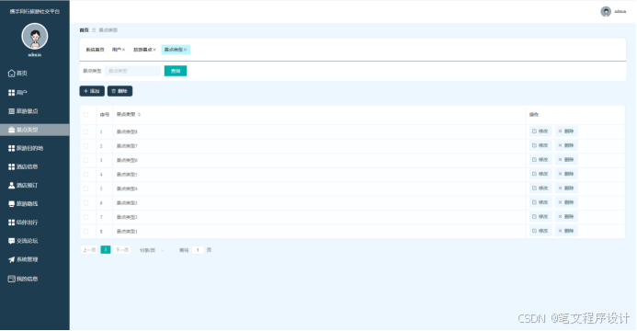
Task: Click 删除 delete for row number 1
Action: click(566, 131)
